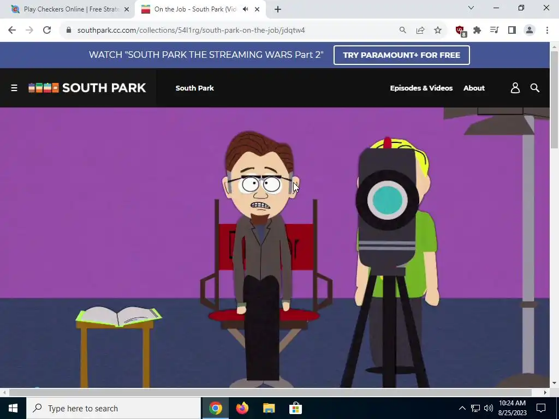Launch Firefox from the taskbar
This screenshot has width=559, height=419.
[x=242, y=408]
